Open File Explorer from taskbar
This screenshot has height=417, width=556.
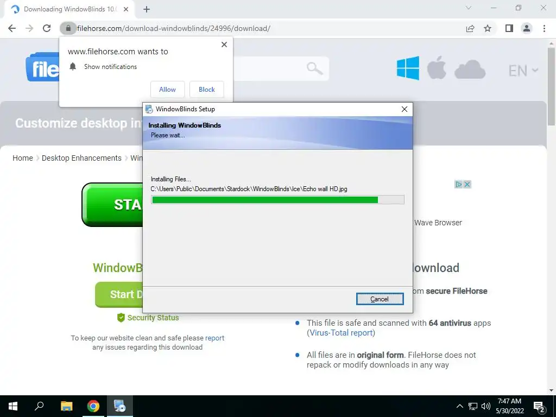[x=67, y=406]
